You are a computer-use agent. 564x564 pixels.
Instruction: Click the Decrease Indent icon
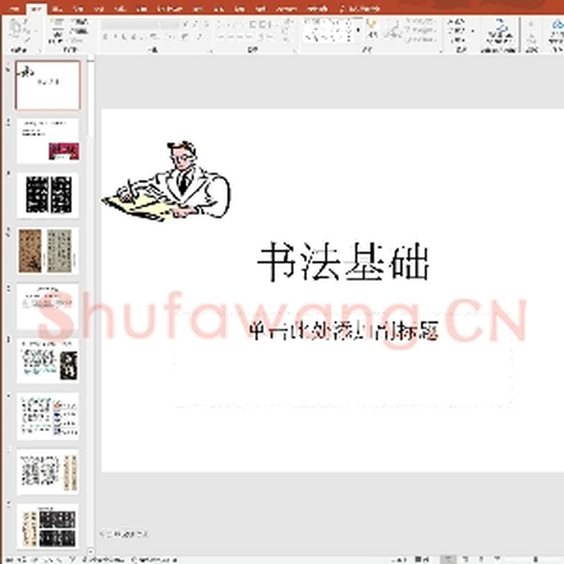click(x=253, y=24)
